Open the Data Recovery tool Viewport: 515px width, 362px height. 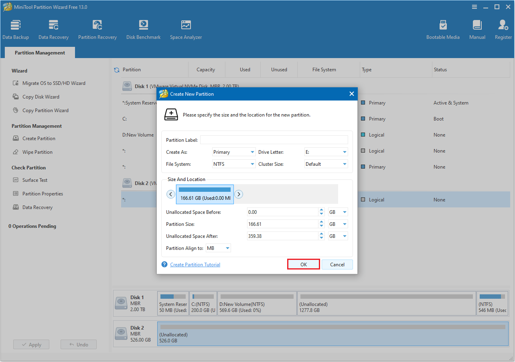pyautogui.click(x=53, y=29)
